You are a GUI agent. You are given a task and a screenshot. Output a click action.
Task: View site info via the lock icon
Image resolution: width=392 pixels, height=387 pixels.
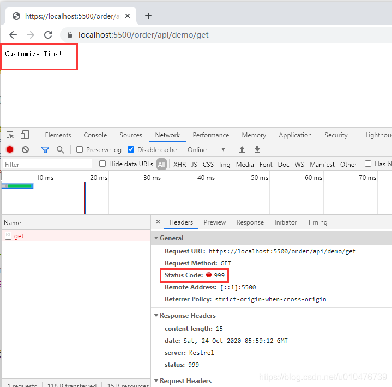(x=70, y=35)
